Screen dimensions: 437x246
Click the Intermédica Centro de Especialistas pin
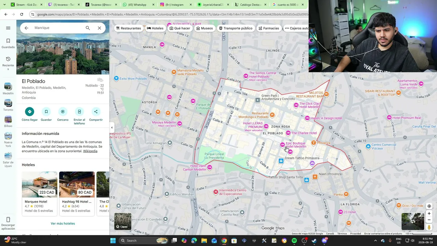coord(215,192)
